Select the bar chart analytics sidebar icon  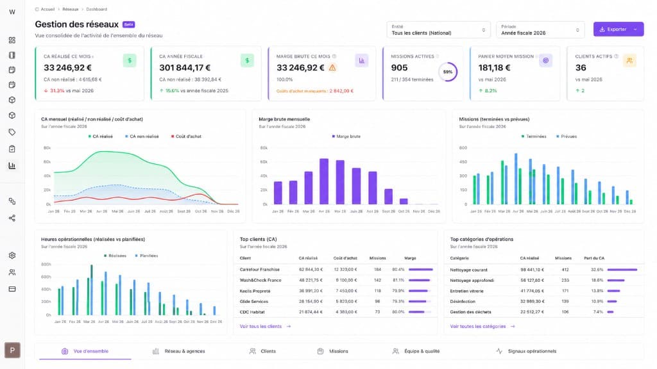(x=12, y=166)
